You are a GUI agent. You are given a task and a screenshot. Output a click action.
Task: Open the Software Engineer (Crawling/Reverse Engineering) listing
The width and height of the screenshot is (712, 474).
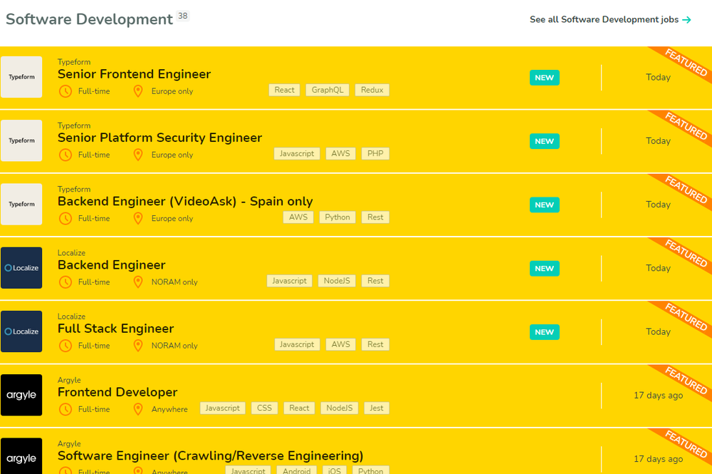pos(210,455)
